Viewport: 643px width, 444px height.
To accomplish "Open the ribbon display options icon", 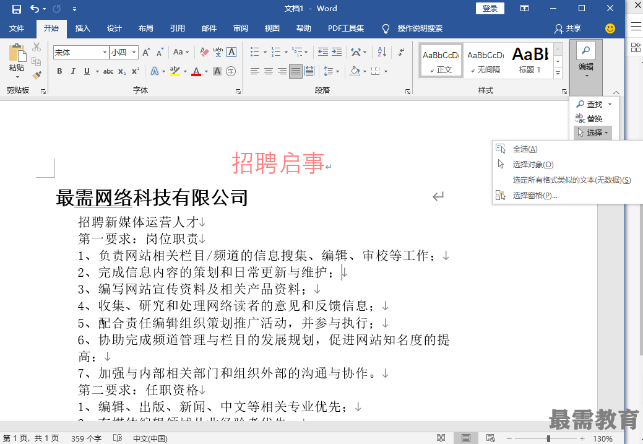I will click(525, 8).
